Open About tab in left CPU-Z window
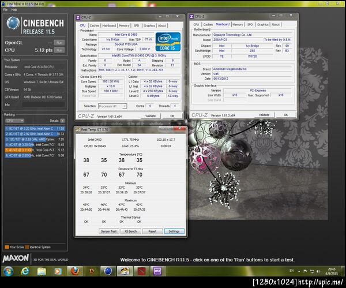The width and height of the screenshot is (346, 288). 162,25
